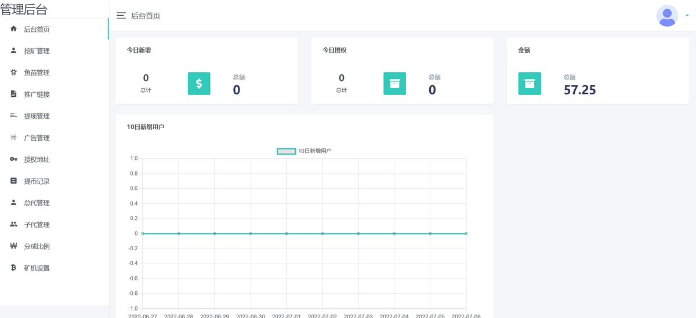The height and width of the screenshot is (318, 696).
Task: Click the document icon beside 推广链接
Action: coord(14,94)
